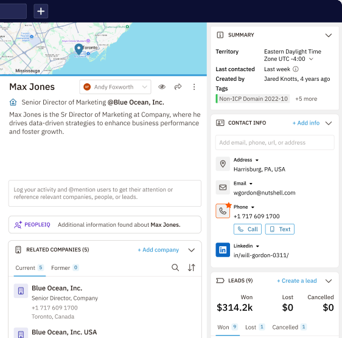Click the add email, phone, url field
342x338 pixels.
(x=275, y=142)
